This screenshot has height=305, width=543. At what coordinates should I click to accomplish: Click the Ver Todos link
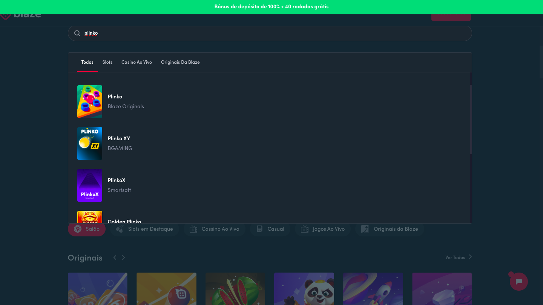pos(455,257)
